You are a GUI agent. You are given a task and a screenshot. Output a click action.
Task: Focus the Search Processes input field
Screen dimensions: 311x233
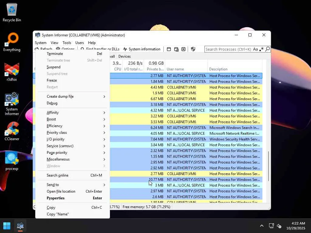click(x=228, y=49)
